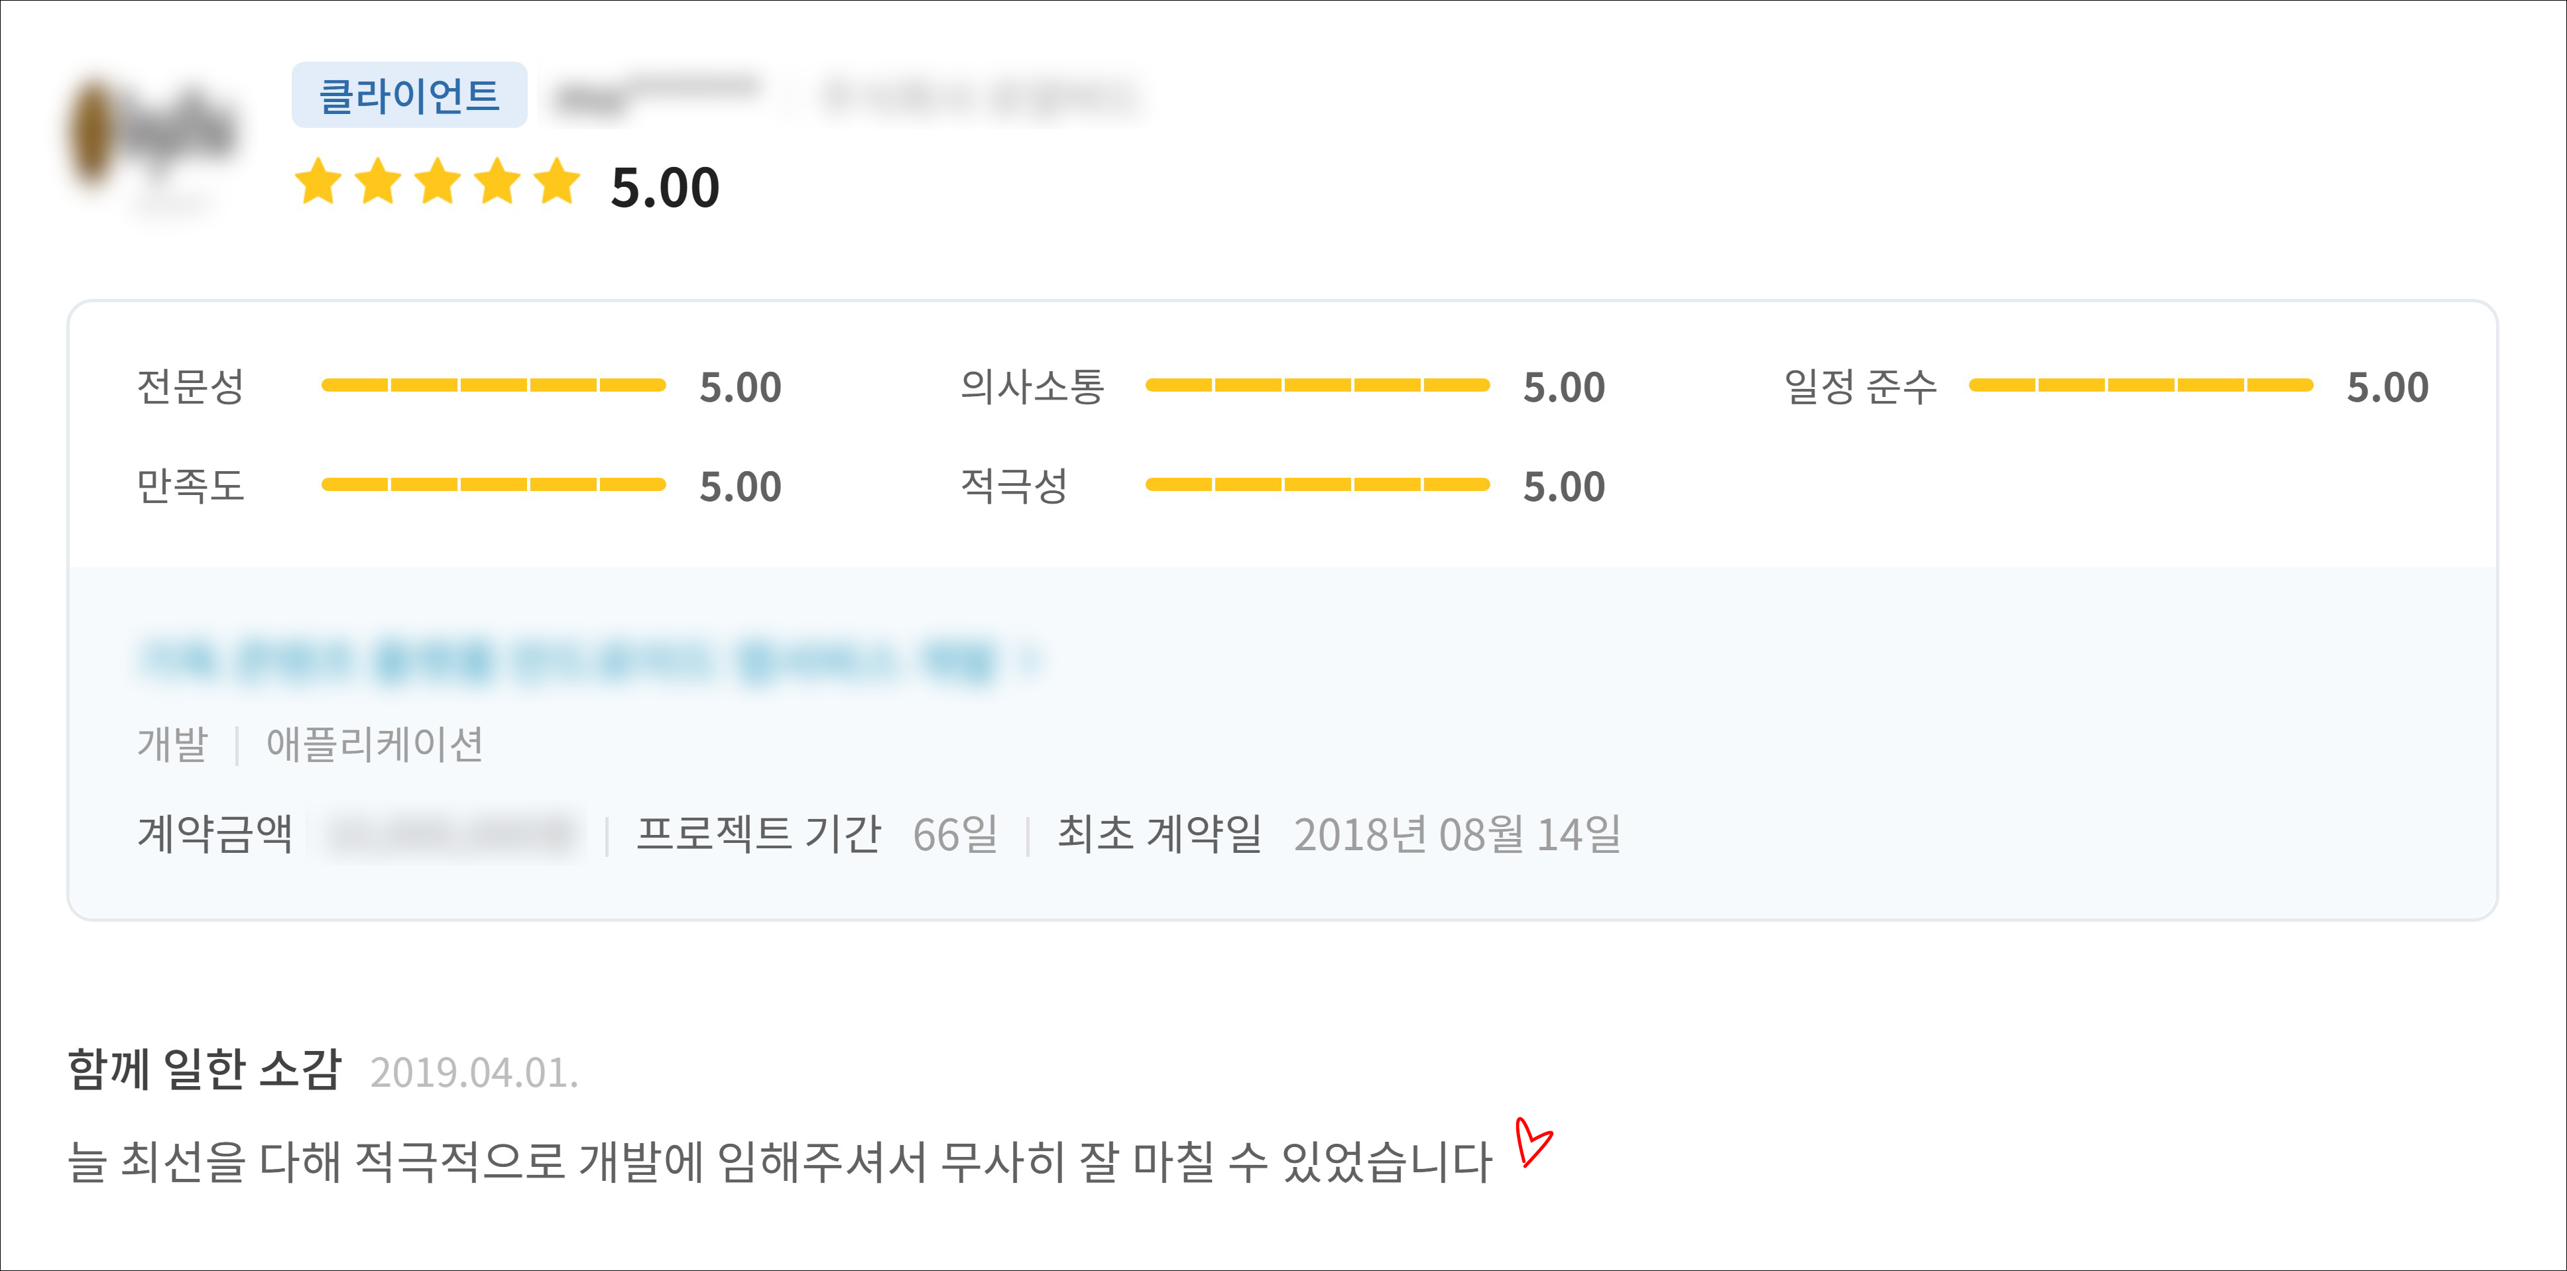Click the 의사소통 rating bar
The height and width of the screenshot is (1271, 2567).
point(1317,386)
